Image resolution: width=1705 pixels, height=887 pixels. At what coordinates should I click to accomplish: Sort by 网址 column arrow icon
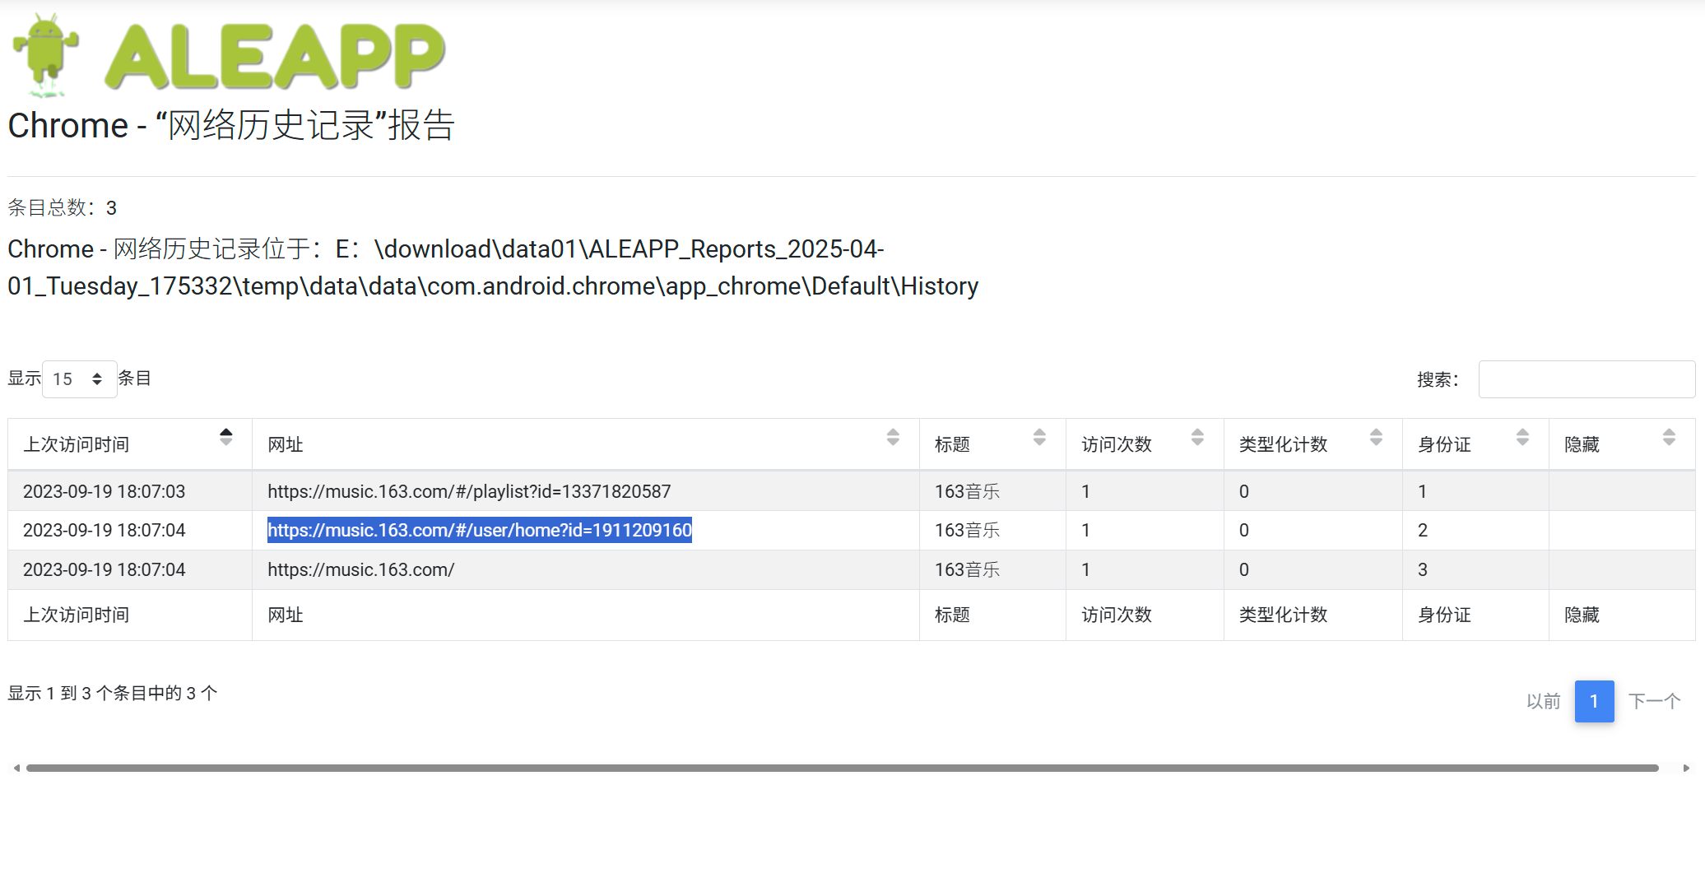point(893,437)
